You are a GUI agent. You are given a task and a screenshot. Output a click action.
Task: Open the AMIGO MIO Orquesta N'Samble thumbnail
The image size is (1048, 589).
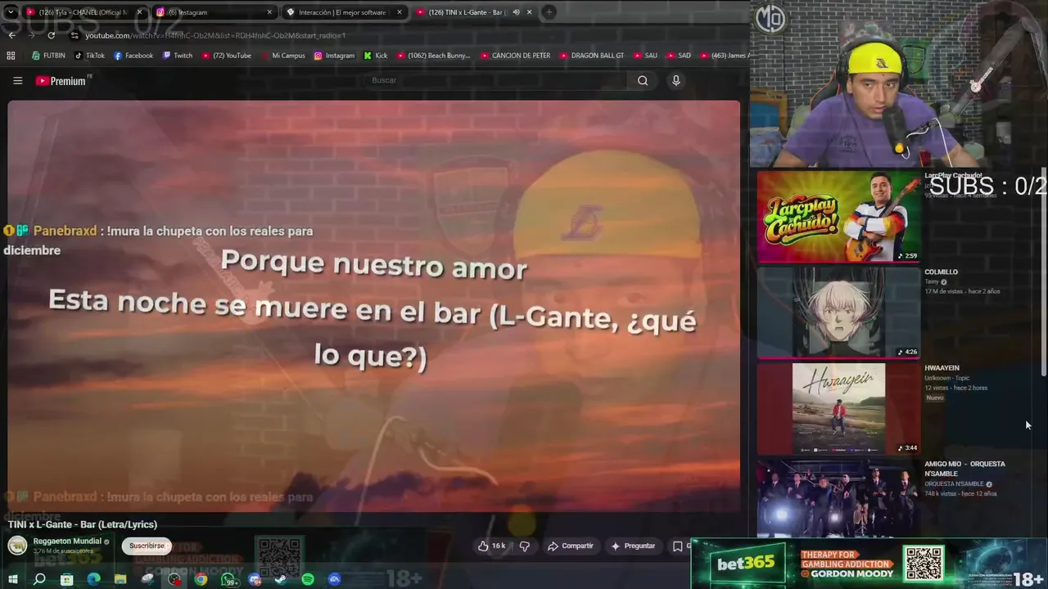(x=838, y=497)
